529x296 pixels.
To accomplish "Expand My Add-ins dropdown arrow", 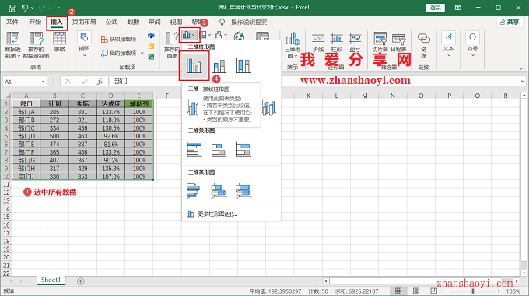I will (142, 53).
